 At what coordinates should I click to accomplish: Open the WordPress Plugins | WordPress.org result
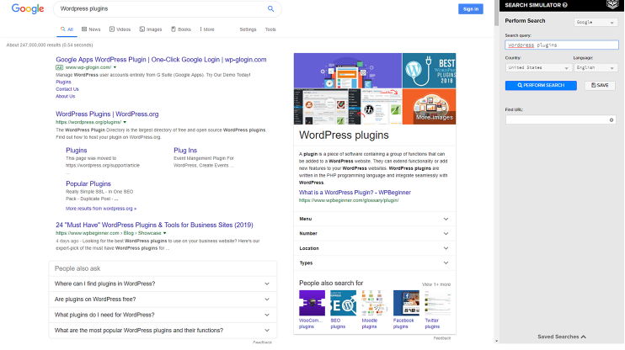click(x=107, y=114)
